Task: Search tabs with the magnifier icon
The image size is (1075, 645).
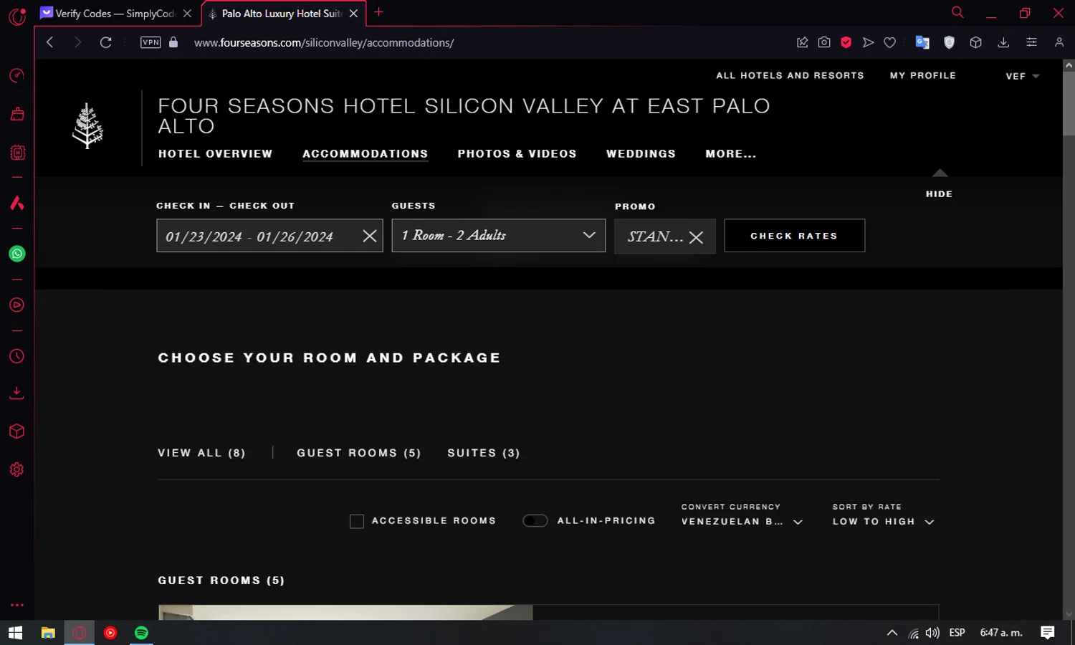Action: (x=957, y=12)
